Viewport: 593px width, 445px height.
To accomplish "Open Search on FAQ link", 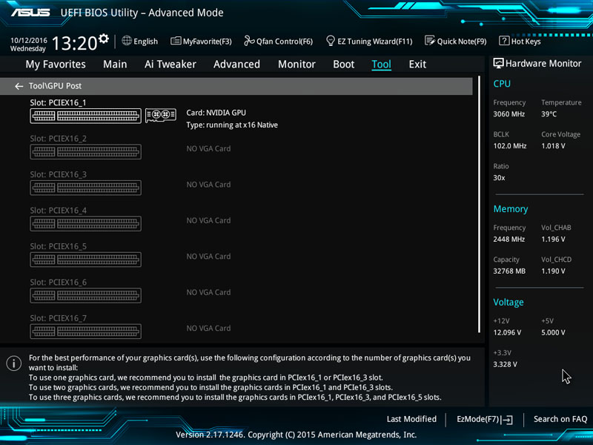I will tap(560, 419).
